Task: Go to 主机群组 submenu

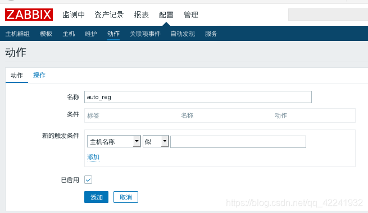Action: (x=17, y=34)
